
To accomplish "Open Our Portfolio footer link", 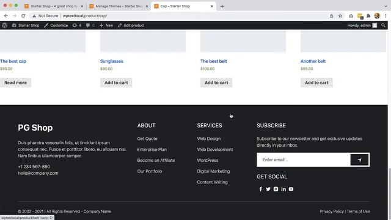I will click(x=149, y=171).
